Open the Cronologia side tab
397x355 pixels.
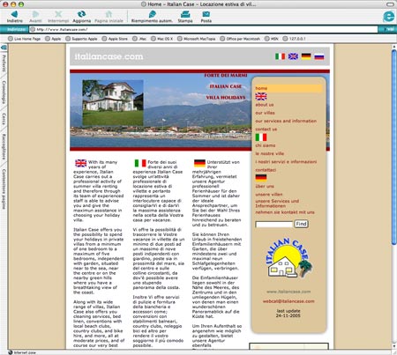[4, 92]
